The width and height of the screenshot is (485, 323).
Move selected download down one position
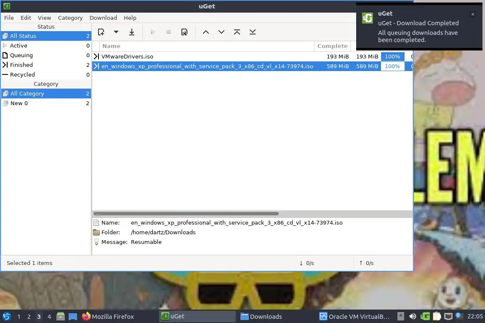click(x=221, y=32)
